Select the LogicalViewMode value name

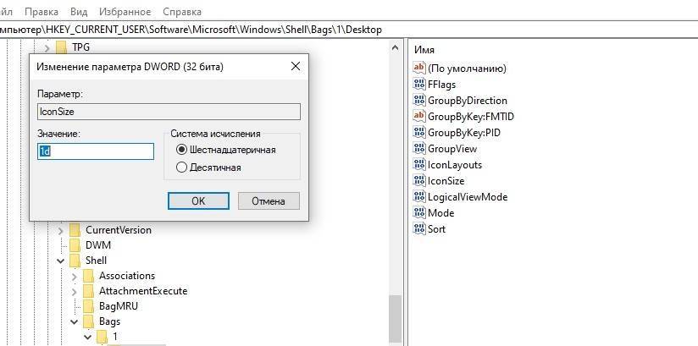(468, 196)
